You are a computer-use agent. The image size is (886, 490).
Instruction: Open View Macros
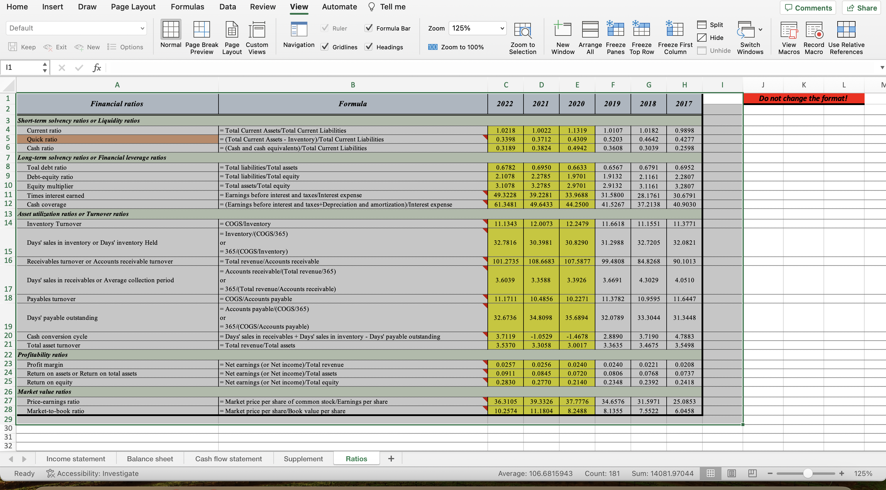tap(789, 38)
